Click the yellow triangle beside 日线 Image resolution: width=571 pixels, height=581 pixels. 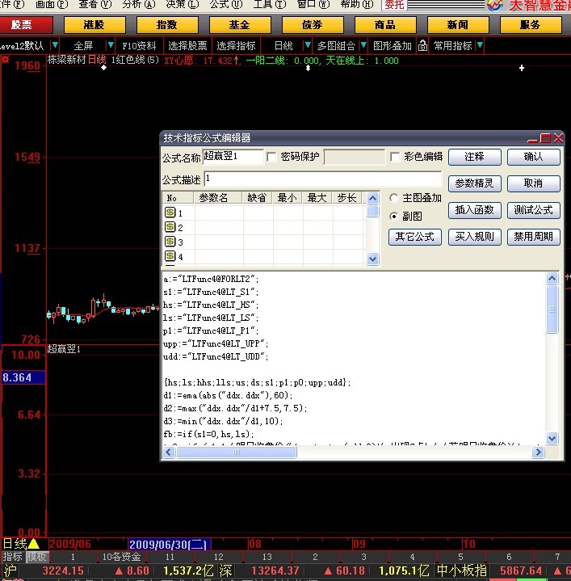tap(33, 543)
